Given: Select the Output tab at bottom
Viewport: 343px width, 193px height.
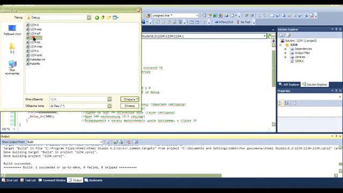Looking at the screenshot, I should click(x=75, y=180).
